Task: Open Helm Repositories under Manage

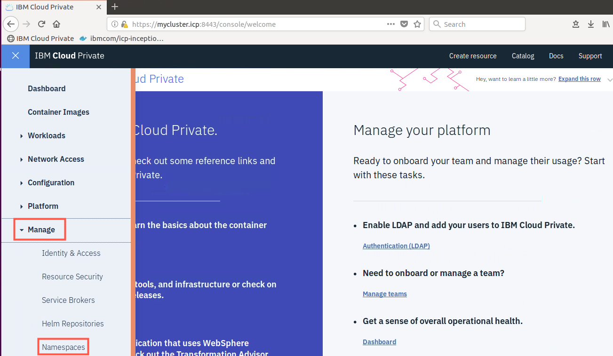Action: tap(73, 324)
